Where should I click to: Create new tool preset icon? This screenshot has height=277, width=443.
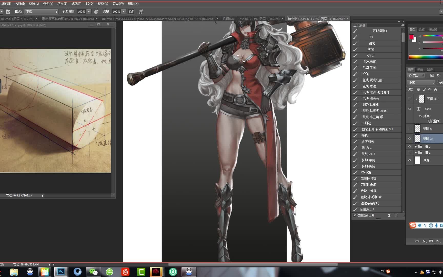389,216
